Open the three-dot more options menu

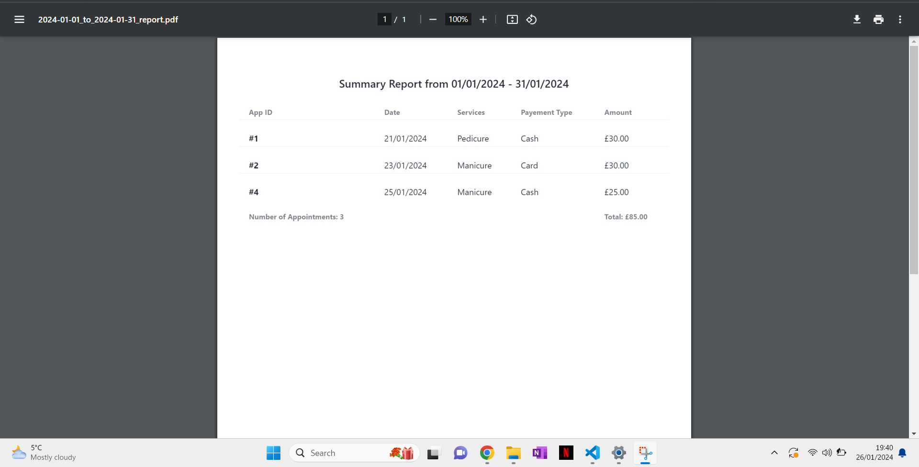tap(899, 19)
